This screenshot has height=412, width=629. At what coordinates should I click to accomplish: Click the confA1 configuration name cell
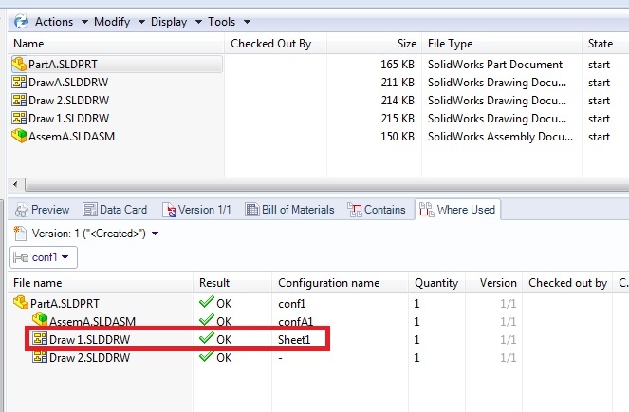click(296, 321)
